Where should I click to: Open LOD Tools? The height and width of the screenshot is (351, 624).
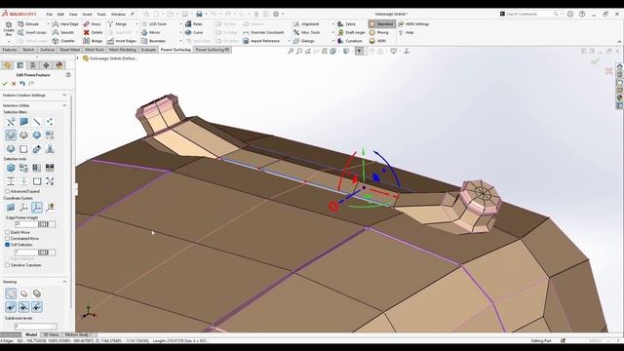(x=154, y=24)
